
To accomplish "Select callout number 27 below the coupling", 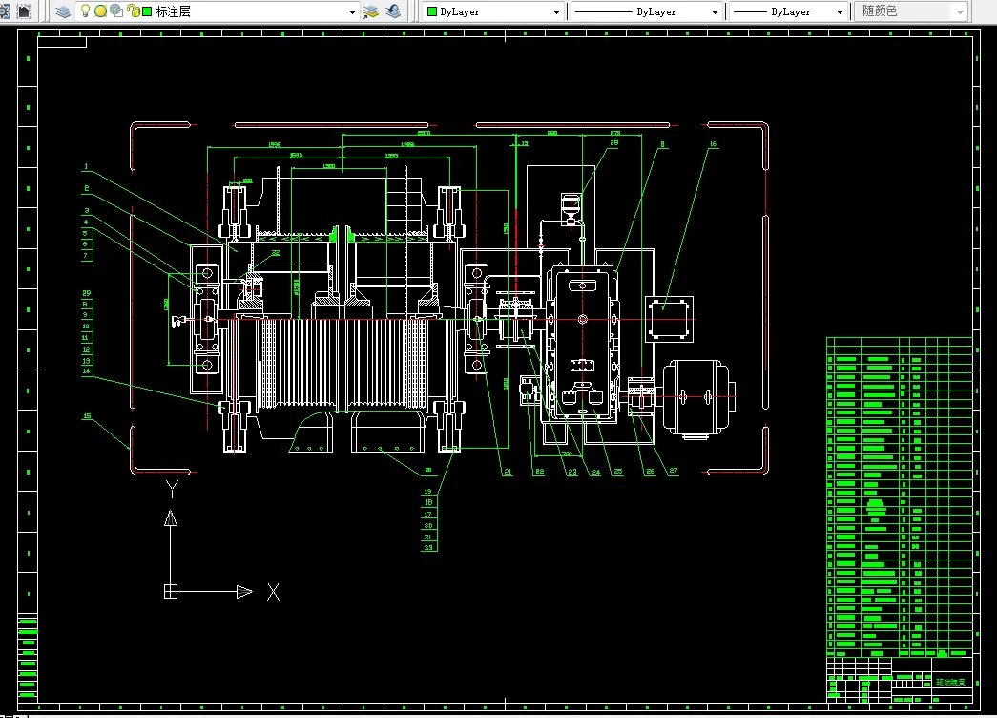I will pyautogui.click(x=674, y=471).
